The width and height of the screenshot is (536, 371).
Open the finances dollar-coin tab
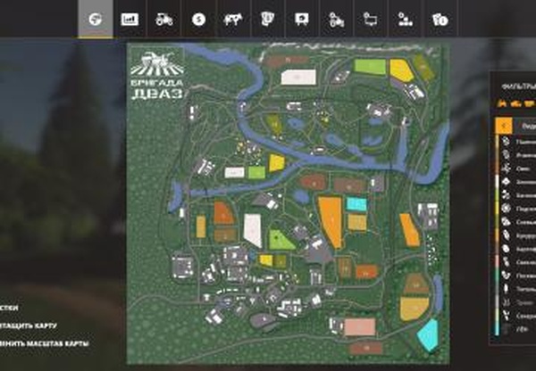[x=198, y=19]
